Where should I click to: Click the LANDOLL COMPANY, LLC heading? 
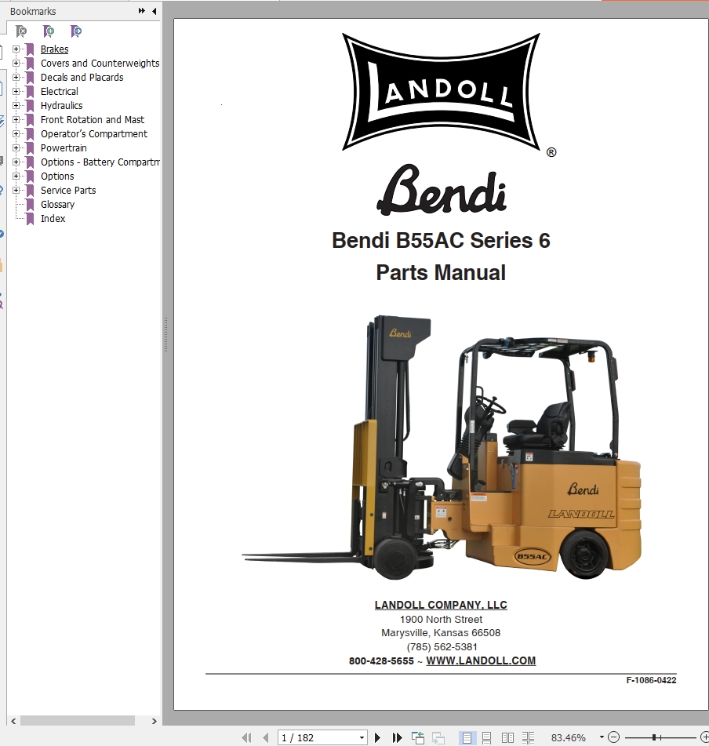tap(441, 605)
